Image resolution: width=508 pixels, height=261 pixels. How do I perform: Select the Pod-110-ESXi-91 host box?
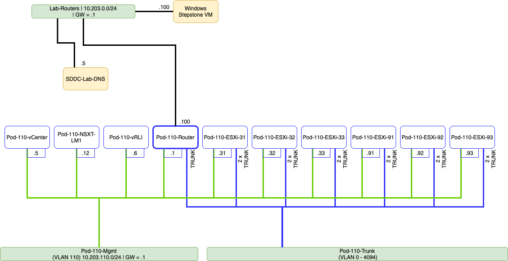point(373,137)
